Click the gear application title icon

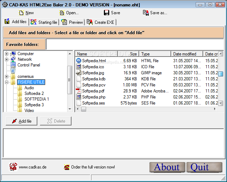pos(5,5)
